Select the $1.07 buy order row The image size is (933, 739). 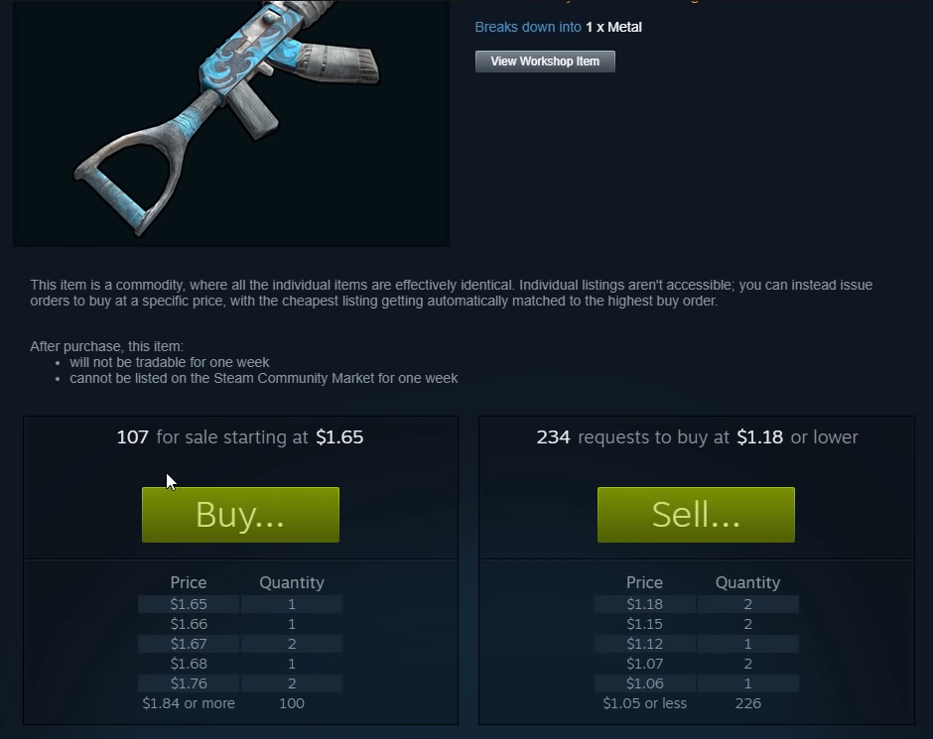click(696, 664)
